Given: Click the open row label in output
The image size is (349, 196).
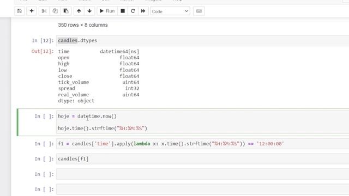Looking at the screenshot, I should pyautogui.click(x=64, y=58).
